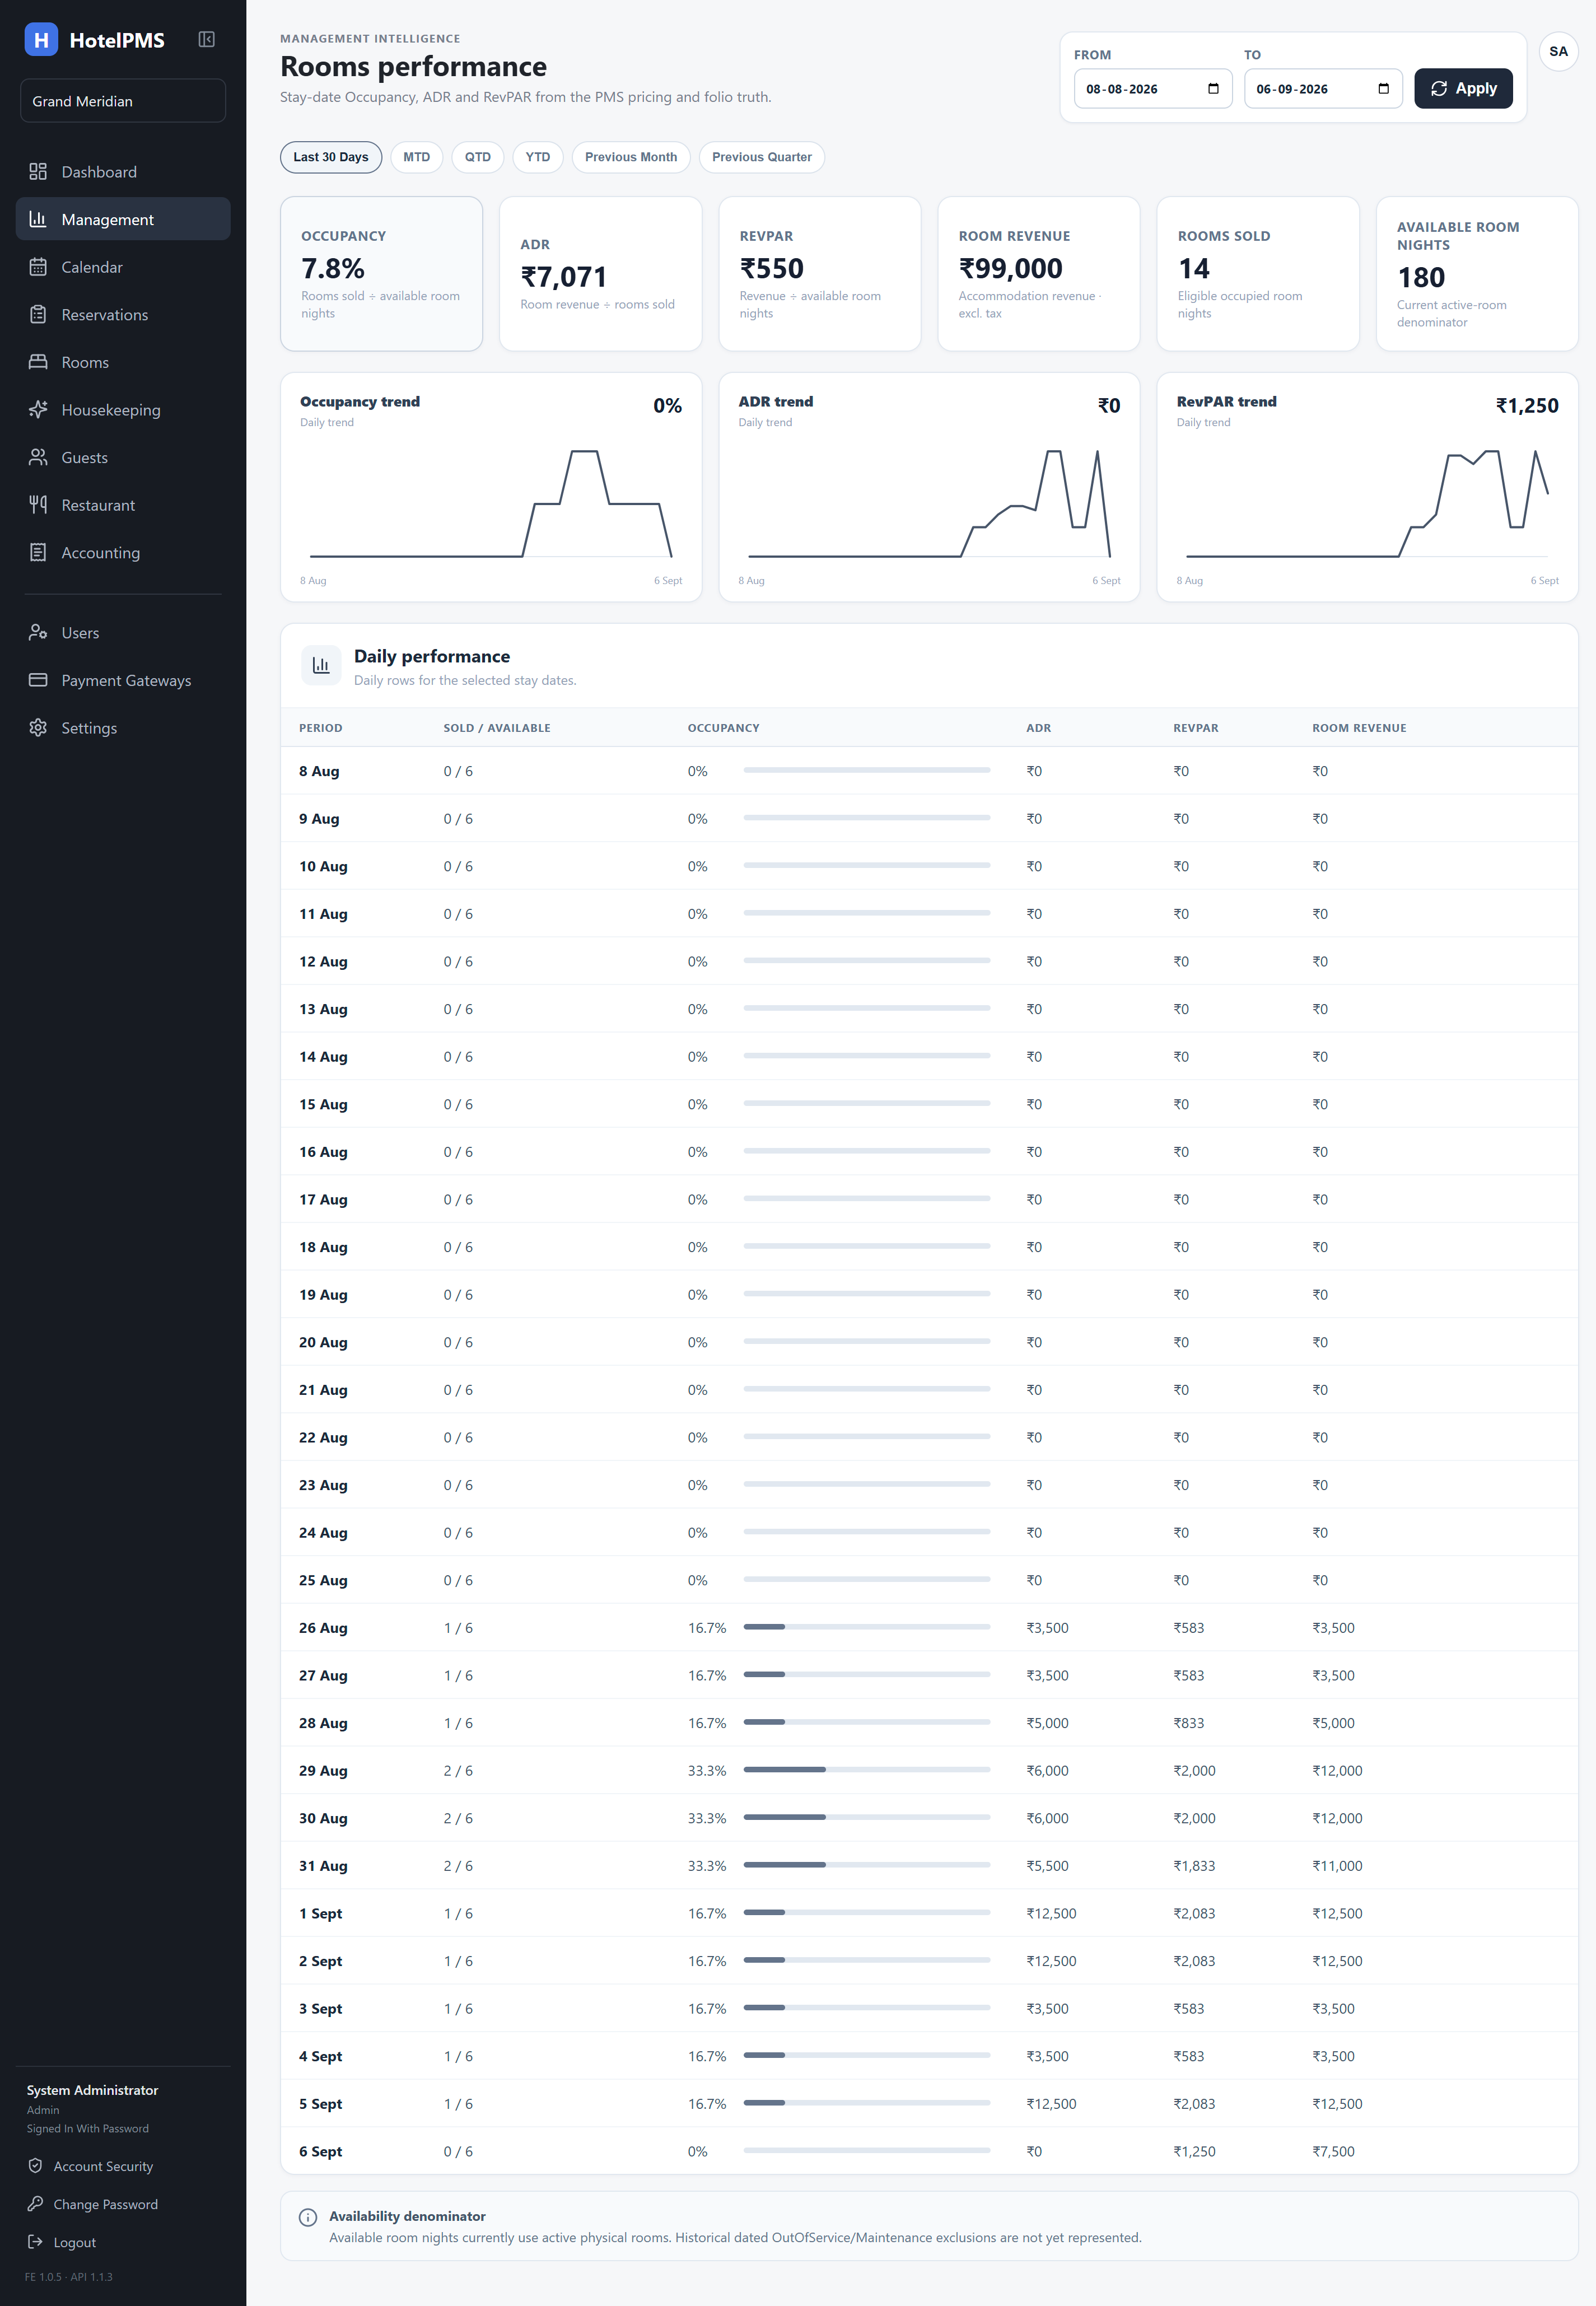The width and height of the screenshot is (1596, 2306).
Task: Select the Last 30 Days range
Action: [x=331, y=157]
